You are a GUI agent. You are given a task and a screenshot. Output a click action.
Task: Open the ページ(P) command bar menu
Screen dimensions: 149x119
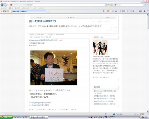(x=123, y=11)
